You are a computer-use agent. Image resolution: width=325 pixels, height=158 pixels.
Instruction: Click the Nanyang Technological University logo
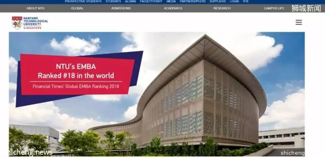point(30,23)
